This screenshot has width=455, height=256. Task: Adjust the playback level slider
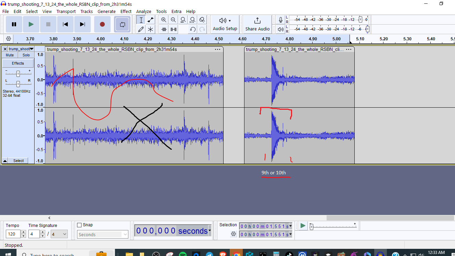[367, 29]
